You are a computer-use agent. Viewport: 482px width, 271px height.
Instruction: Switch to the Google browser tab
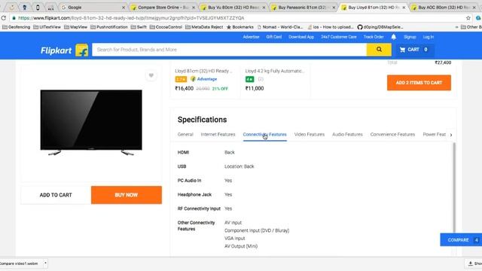tap(92, 7)
